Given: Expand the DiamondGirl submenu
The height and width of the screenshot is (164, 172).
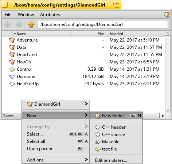Looking at the screenshot, I should pyautogui.click(x=56, y=104).
